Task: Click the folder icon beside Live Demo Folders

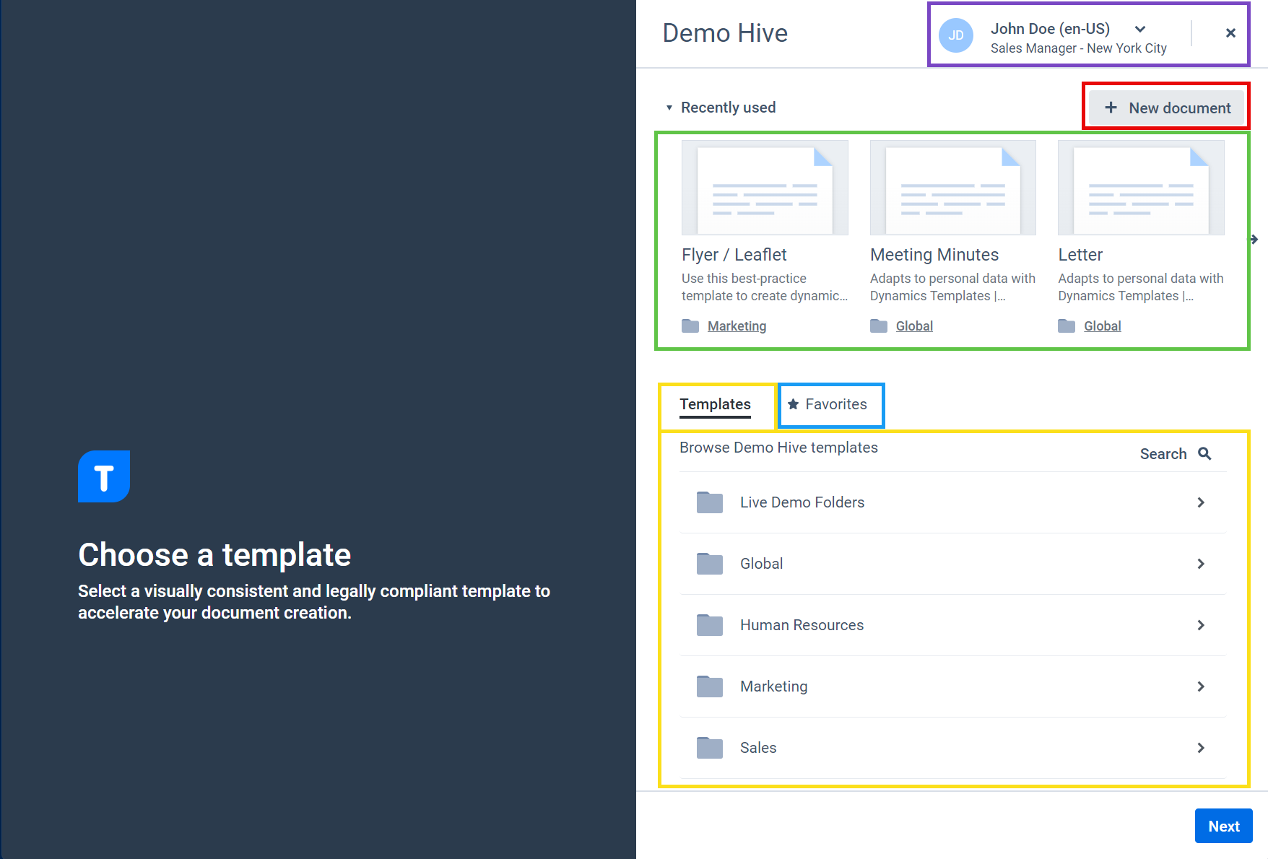Action: click(x=710, y=502)
